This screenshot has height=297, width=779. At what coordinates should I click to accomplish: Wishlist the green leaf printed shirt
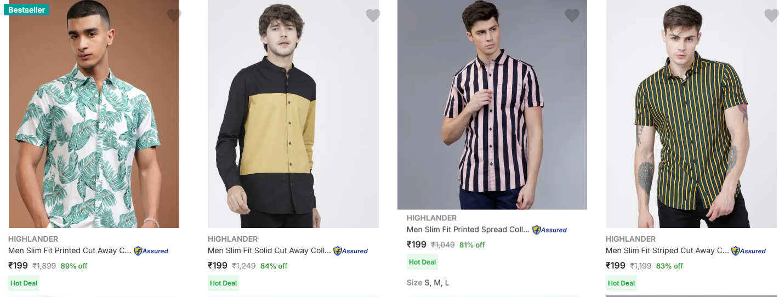[174, 16]
